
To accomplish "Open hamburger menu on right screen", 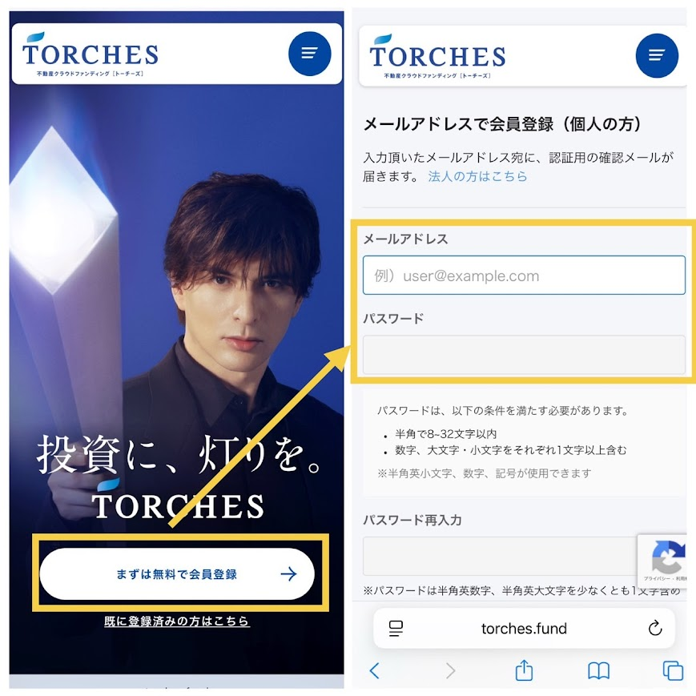I will [x=657, y=55].
